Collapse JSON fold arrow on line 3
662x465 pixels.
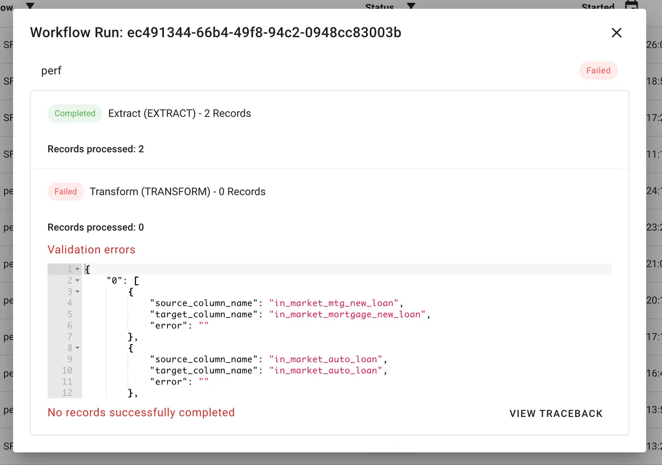[x=78, y=292]
